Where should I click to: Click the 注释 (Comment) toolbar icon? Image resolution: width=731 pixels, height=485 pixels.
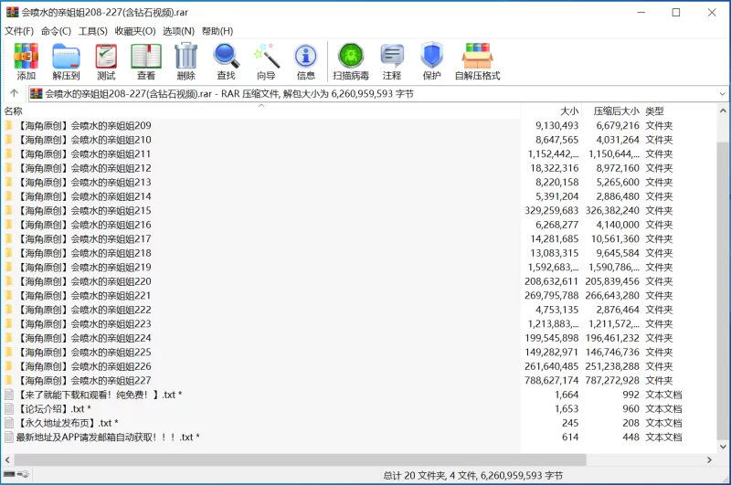392,61
